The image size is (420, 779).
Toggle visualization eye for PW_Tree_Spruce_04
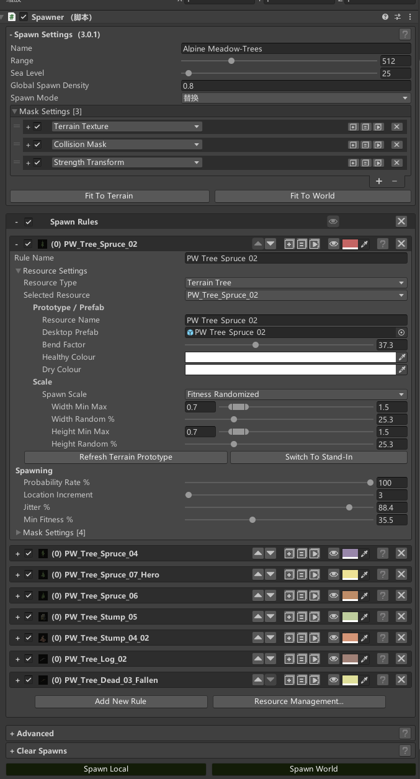point(334,553)
